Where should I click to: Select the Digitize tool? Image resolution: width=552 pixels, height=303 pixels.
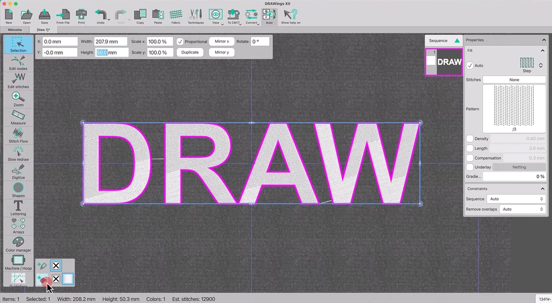click(x=18, y=172)
